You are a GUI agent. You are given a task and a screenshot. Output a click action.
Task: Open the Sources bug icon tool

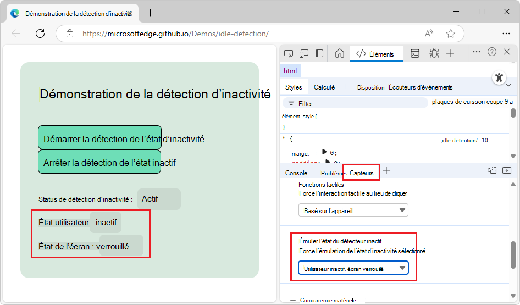coord(434,53)
